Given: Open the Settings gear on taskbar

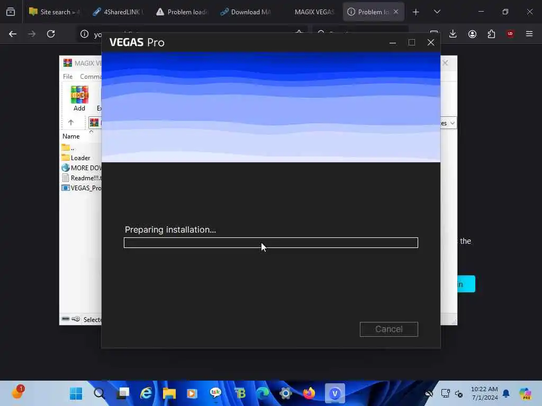Looking at the screenshot, I should click(x=285, y=393).
